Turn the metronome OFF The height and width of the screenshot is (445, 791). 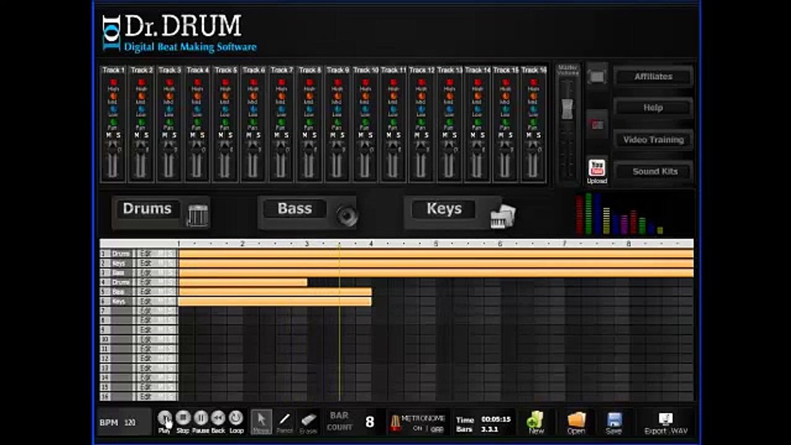[x=438, y=429]
